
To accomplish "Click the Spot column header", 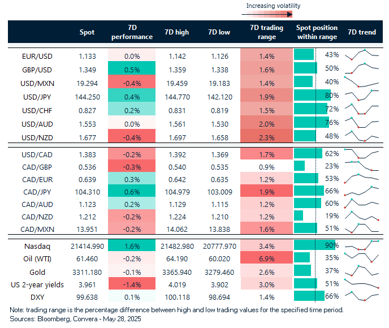I will point(87,32).
